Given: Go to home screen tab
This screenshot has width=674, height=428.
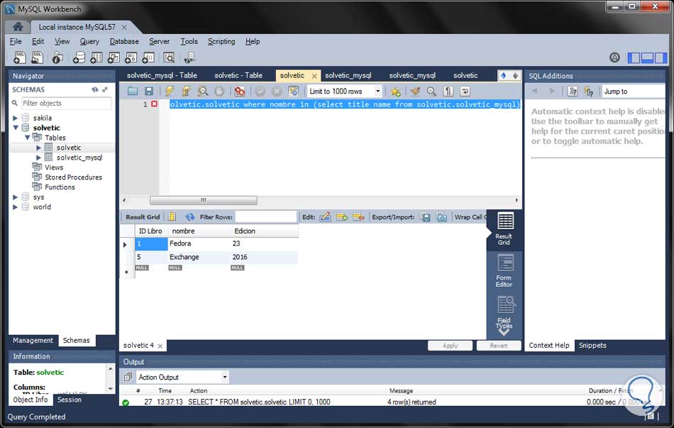Looking at the screenshot, I should tap(18, 27).
